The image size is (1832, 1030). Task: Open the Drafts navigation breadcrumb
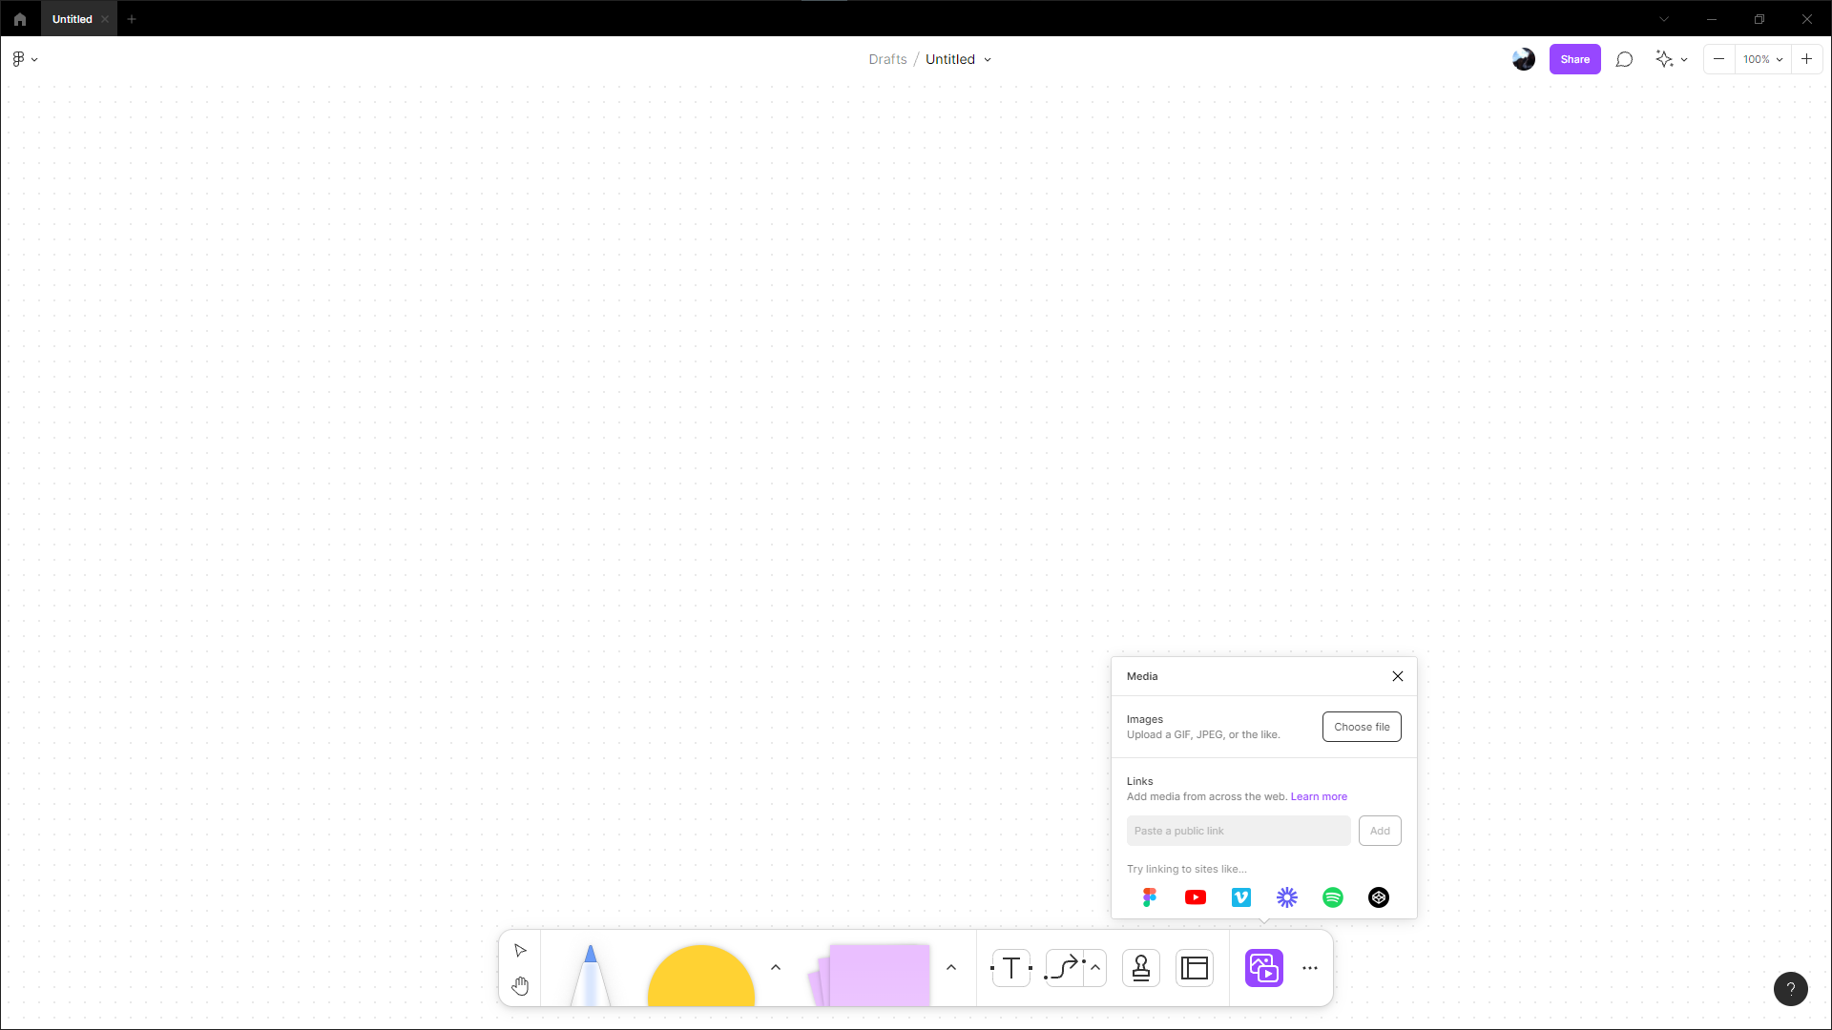point(887,59)
